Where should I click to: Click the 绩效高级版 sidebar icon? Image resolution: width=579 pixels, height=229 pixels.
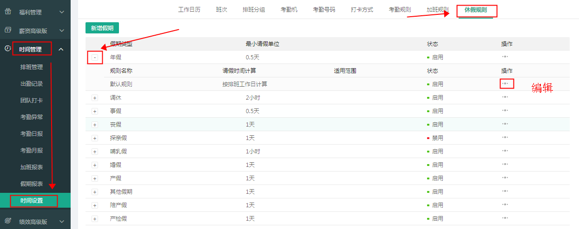coord(8,221)
